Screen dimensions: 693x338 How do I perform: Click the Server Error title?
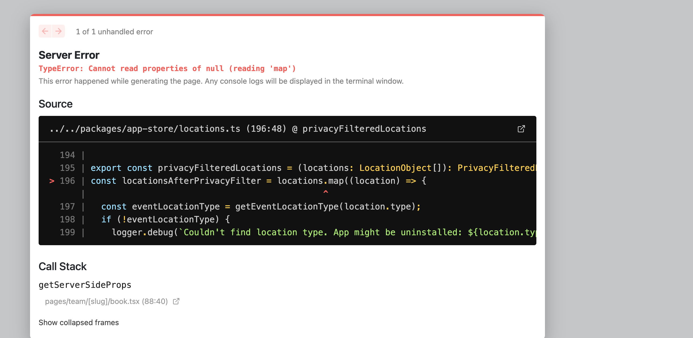click(x=69, y=55)
